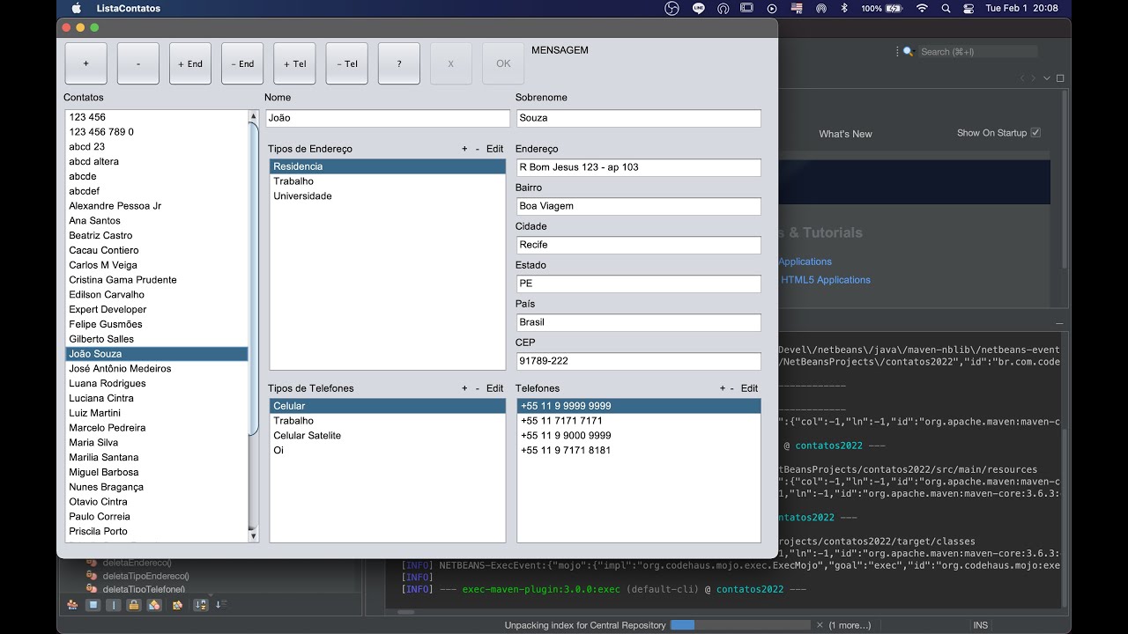The image size is (1128, 634).
Task: Toggle the NetBeans sort by name A-Z icon
Action: pos(200,605)
